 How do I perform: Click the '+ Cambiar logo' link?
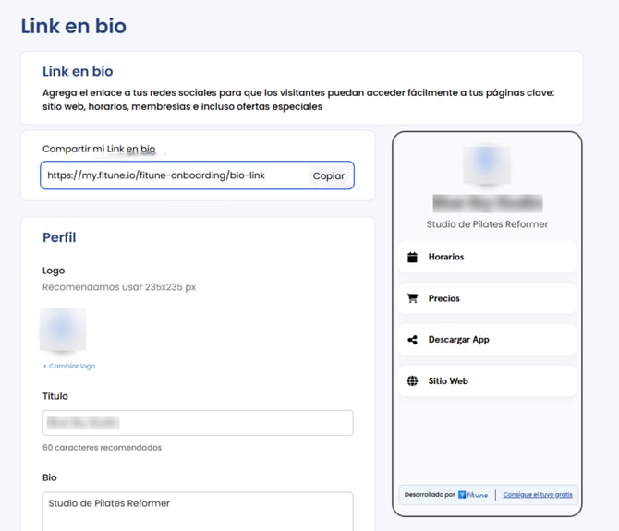69,366
